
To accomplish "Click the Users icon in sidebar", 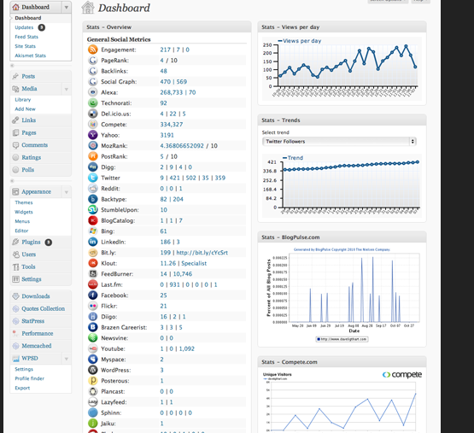I will click(15, 255).
